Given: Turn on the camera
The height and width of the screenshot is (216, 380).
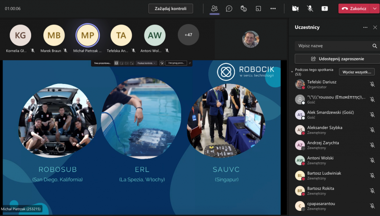Looking at the screenshot, I should tap(295, 9).
